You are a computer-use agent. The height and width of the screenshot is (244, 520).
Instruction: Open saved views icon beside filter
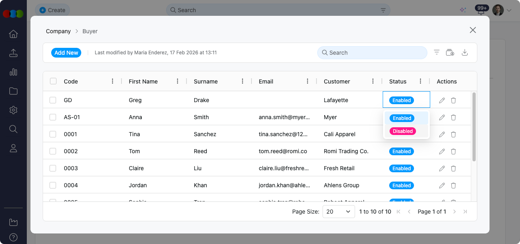pos(450,52)
